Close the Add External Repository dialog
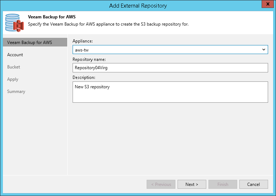 [267, 4]
